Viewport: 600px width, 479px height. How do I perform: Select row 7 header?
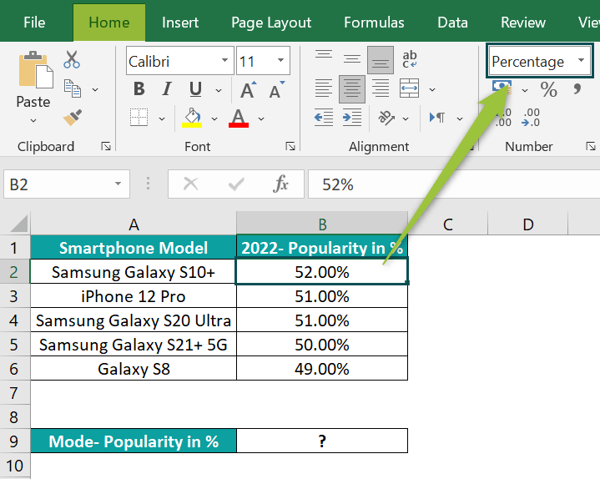14,392
